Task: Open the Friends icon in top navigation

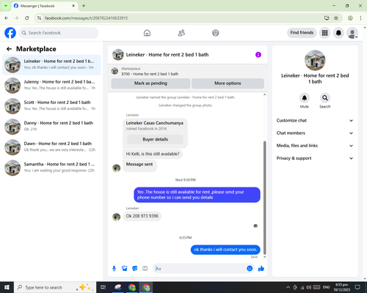Action: pos(181,33)
